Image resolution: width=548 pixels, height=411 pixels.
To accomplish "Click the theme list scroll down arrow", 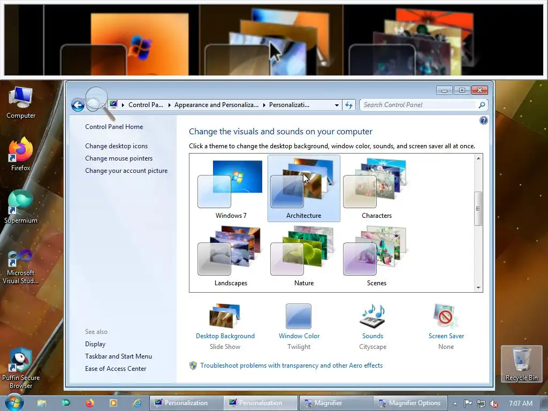I will pyautogui.click(x=478, y=288).
